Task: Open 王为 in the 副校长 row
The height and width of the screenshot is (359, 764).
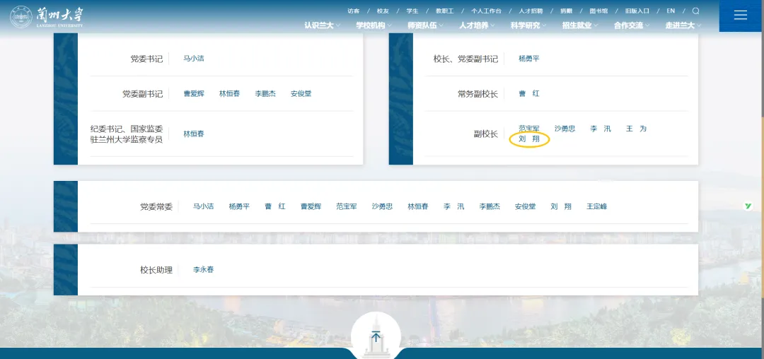Action: coord(637,129)
